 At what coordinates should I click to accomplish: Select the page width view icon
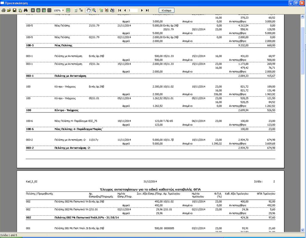tap(39, 10)
